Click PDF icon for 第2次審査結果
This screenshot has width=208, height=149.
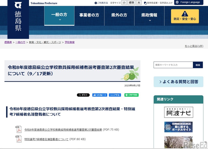click(x=19, y=129)
